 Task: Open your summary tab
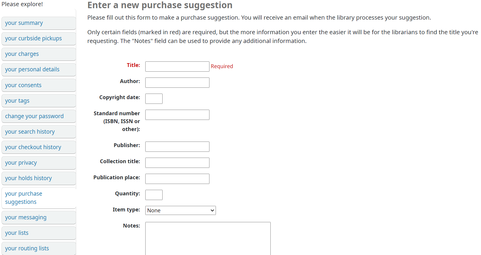39,23
